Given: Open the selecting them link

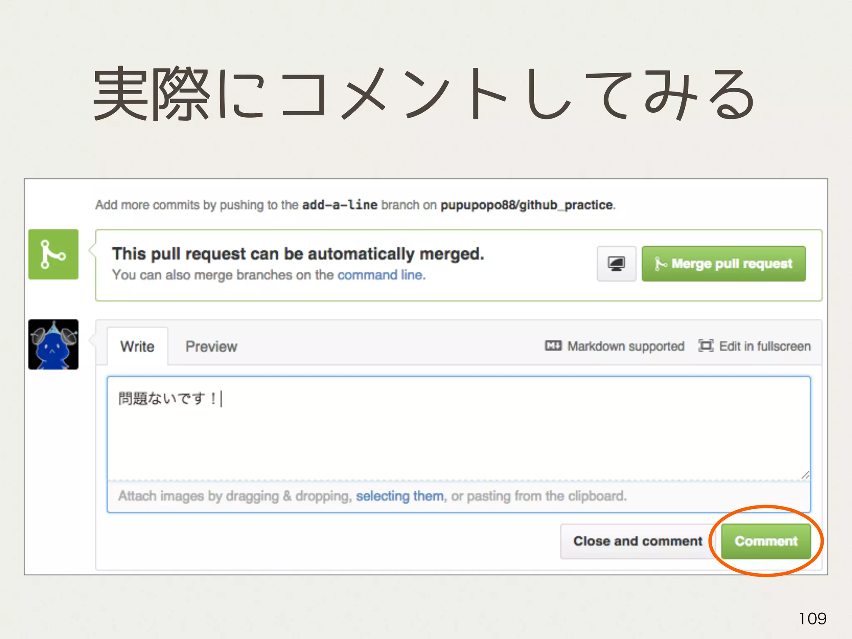Looking at the screenshot, I should (399, 496).
